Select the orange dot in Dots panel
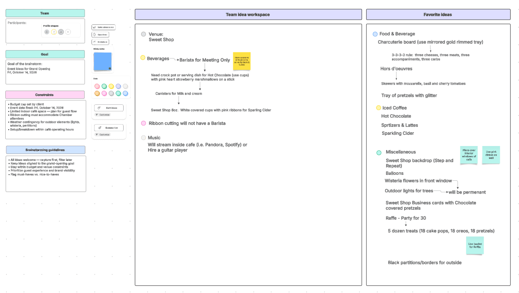This screenshot has height=293, width=519. (x=97, y=93)
